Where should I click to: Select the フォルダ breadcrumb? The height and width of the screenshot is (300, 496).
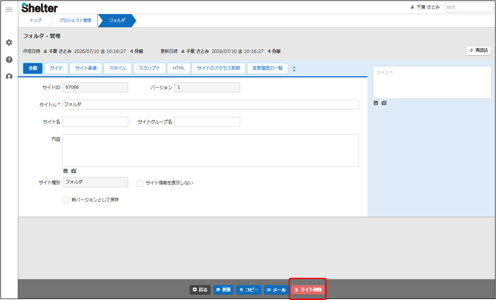point(117,20)
